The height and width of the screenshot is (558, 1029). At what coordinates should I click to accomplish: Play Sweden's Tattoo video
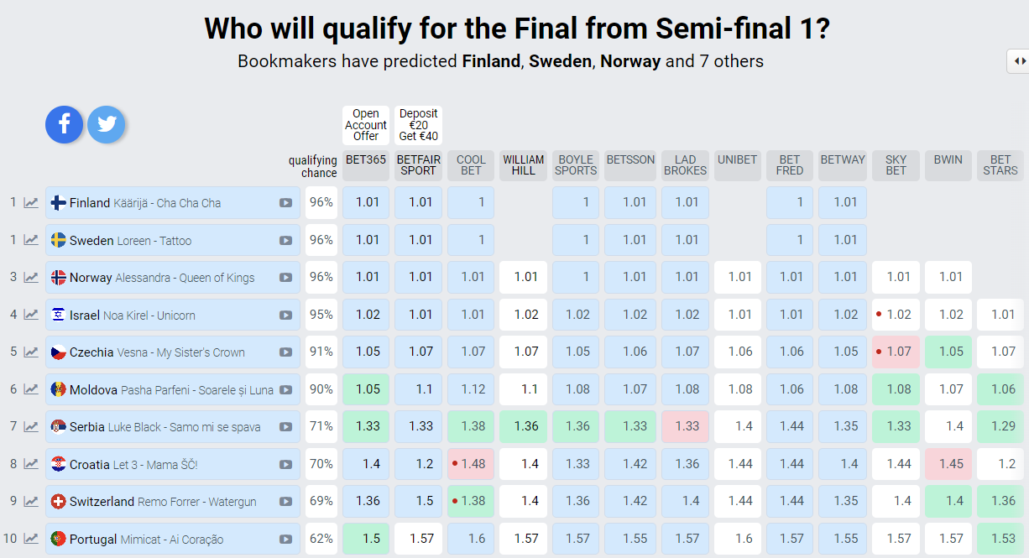point(285,241)
